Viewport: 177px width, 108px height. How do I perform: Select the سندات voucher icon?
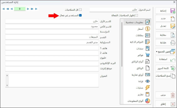[148, 49]
